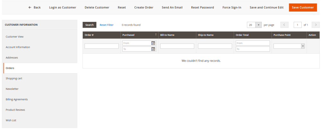Click Login as Customer
Viewport: 321px width, 129px height.
pos(63,7)
